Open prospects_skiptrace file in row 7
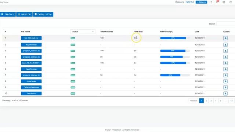The width and height of the screenshot is (235, 132). [31, 75]
